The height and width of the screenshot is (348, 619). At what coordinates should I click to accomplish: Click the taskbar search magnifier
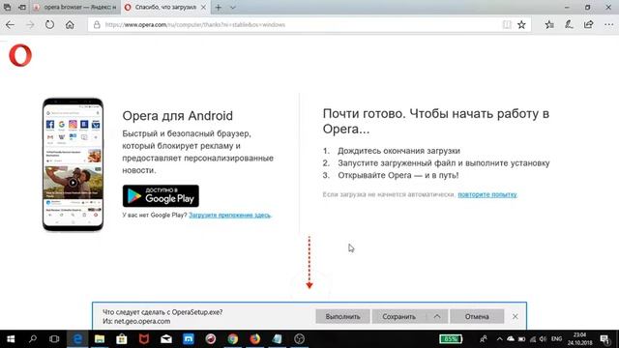point(33,339)
